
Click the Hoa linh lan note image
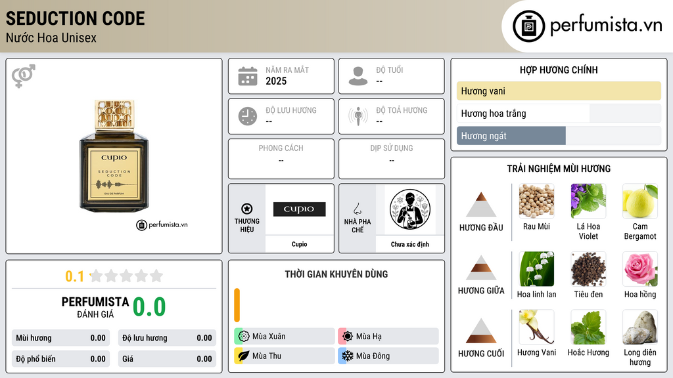pyautogui.click(x=536, y=268)
